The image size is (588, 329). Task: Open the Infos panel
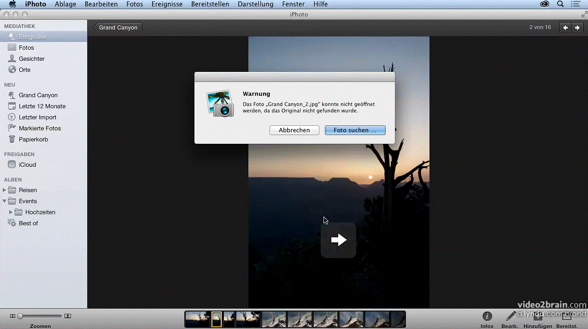[x=487, y=319]
